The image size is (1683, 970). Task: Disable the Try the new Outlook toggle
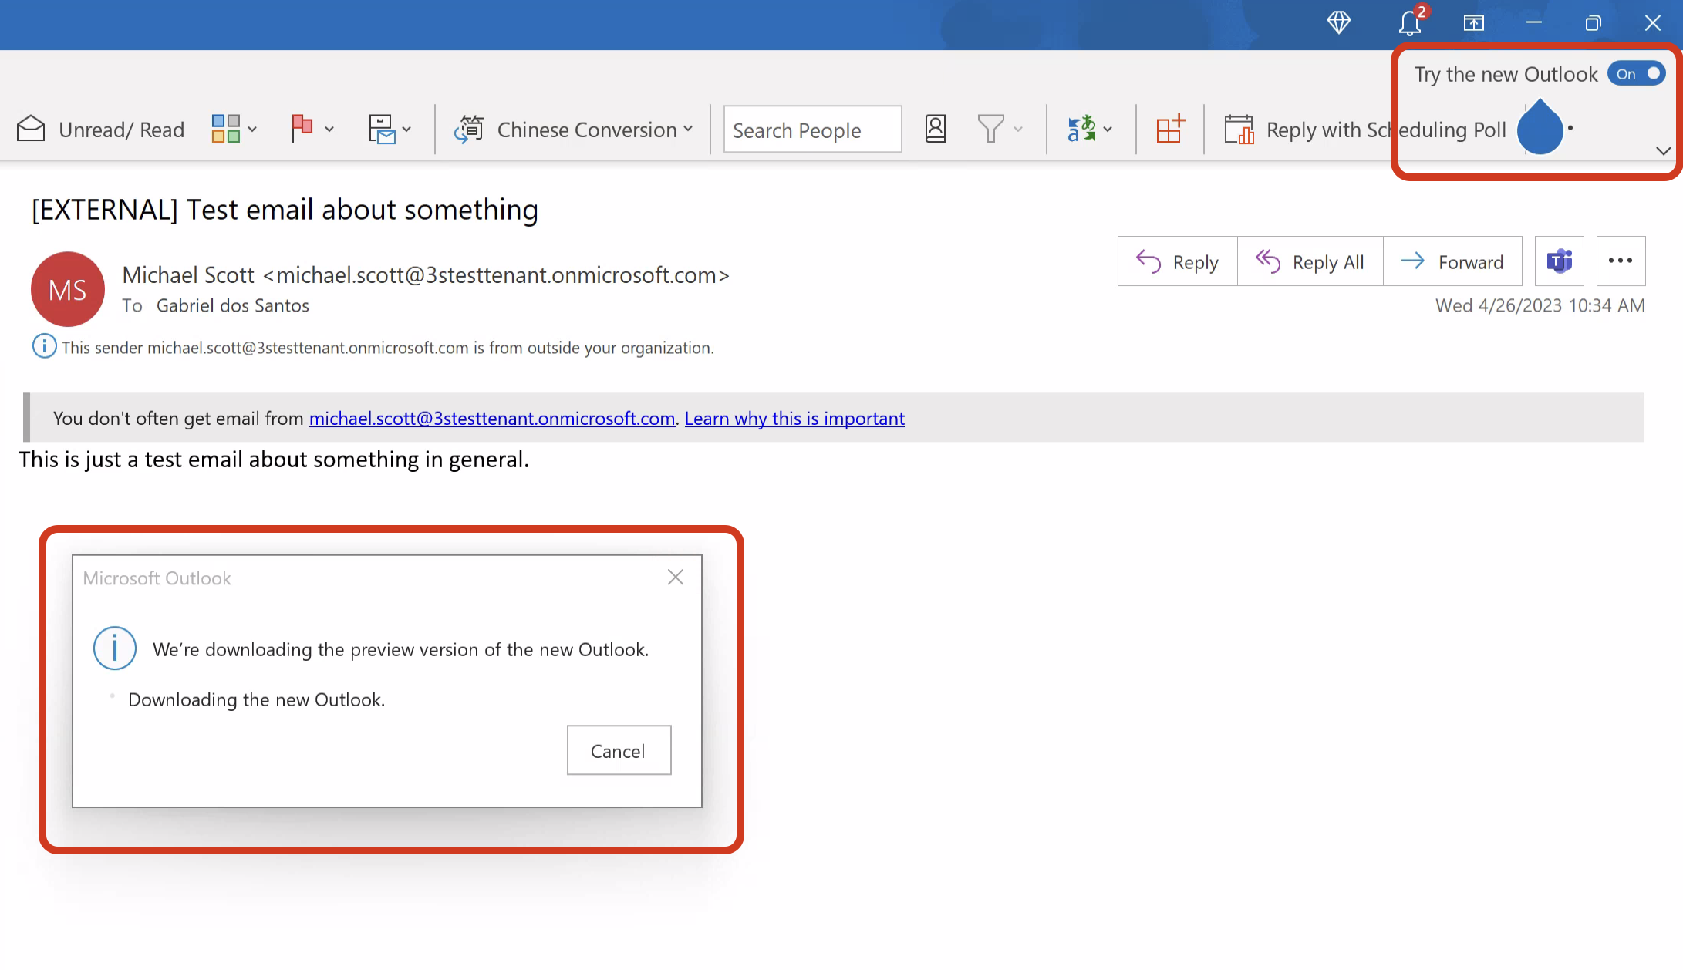click(1637, 73)
